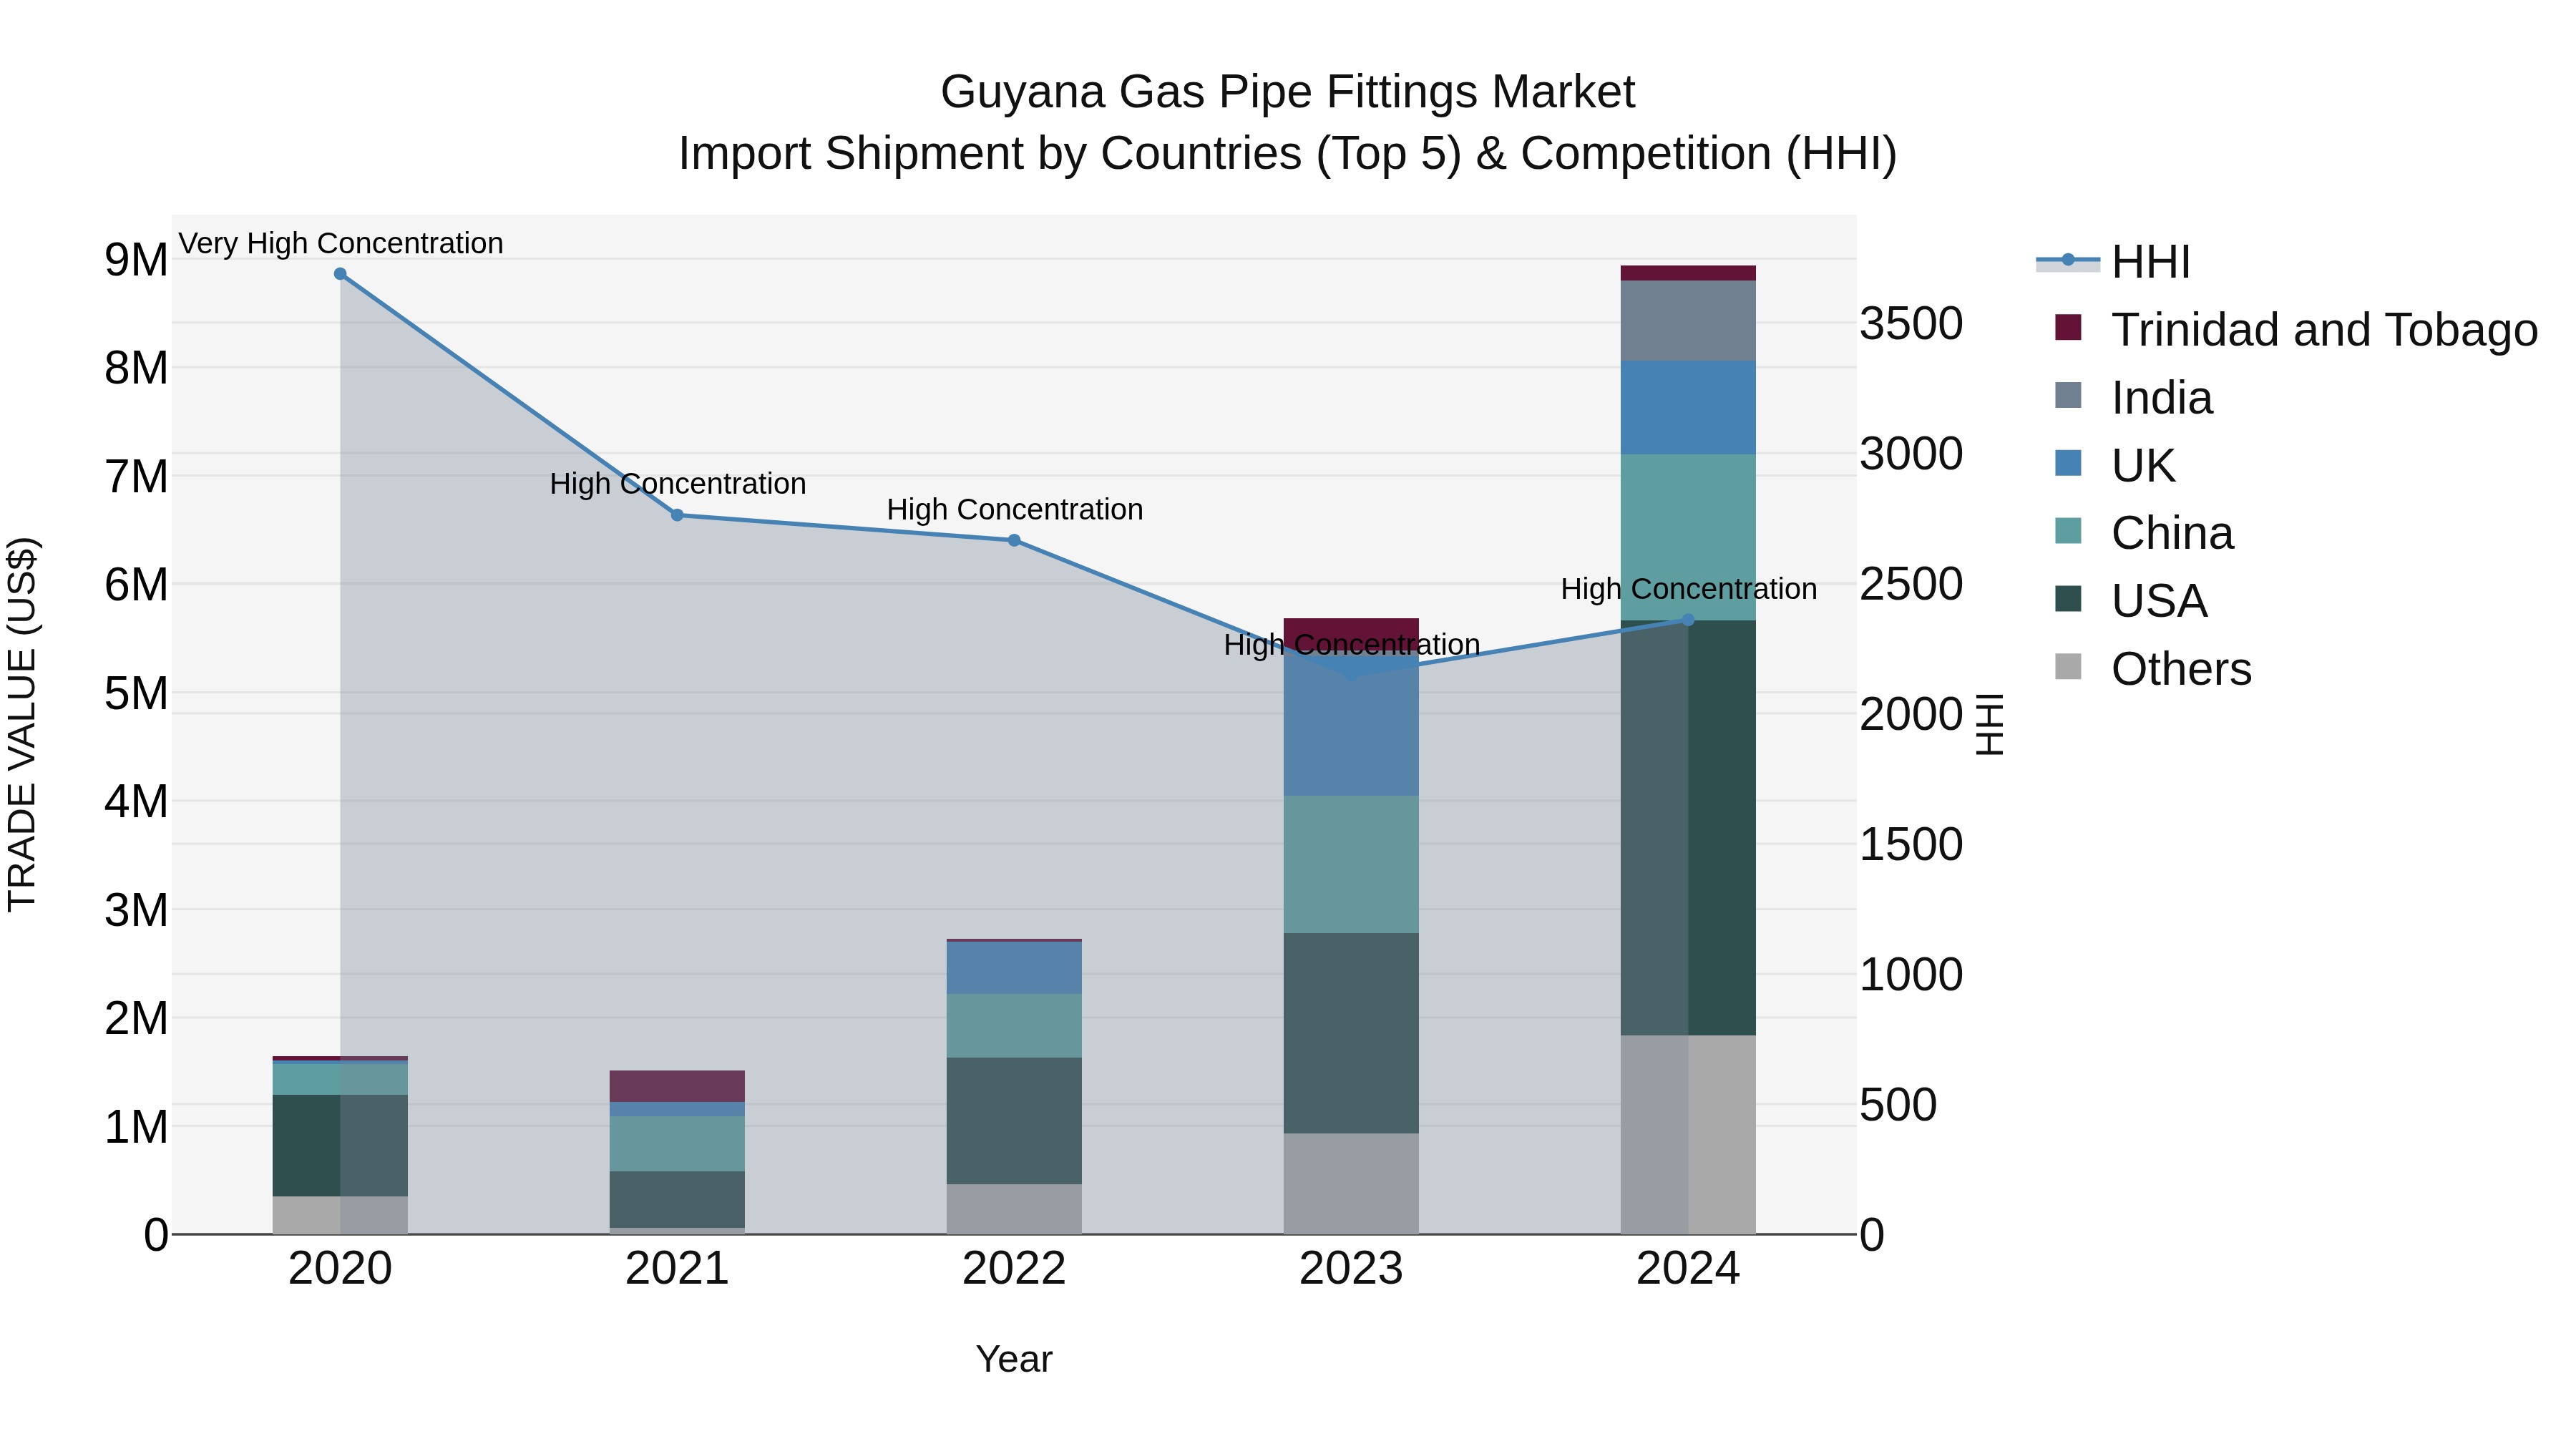Click the Others segment of 2020 bar

340,1216
